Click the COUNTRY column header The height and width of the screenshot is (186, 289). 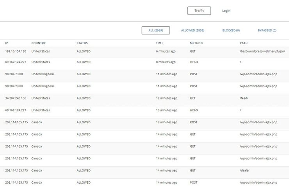coord(38,43)
